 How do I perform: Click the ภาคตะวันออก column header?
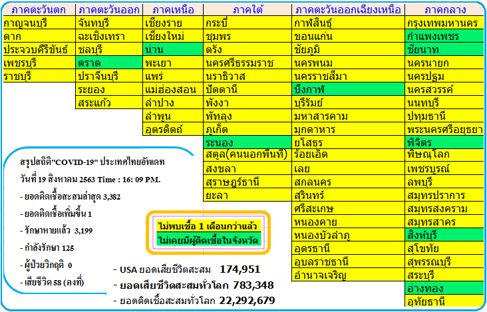[109, 10]
